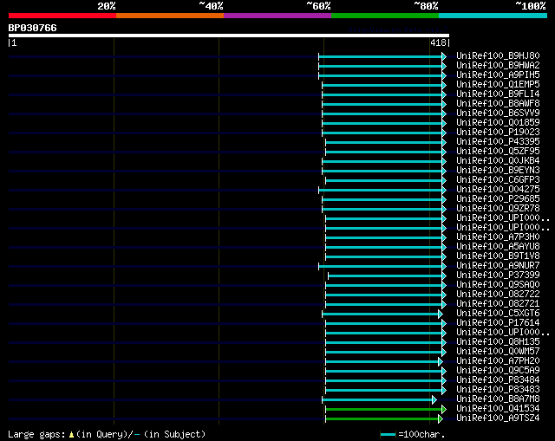Select the query name BP030766
This screenshot has width=555, height=441.
pos(33,28)
